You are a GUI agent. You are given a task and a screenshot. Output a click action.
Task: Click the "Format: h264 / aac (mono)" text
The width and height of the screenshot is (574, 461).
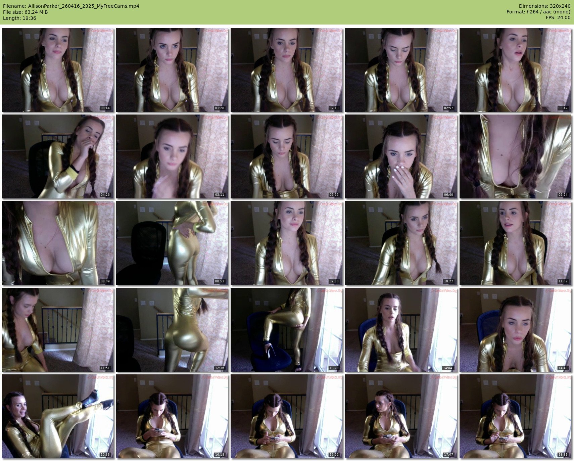pyautogui.click(x=538, y=12)
